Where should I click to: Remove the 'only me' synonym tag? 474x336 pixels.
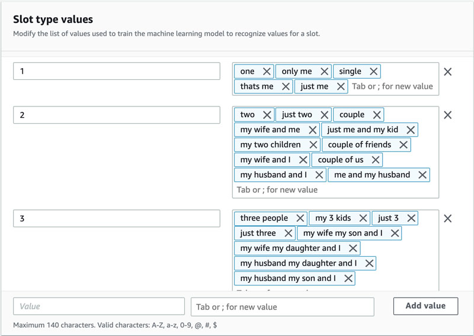pyautogui.click(x=324, y=72)
